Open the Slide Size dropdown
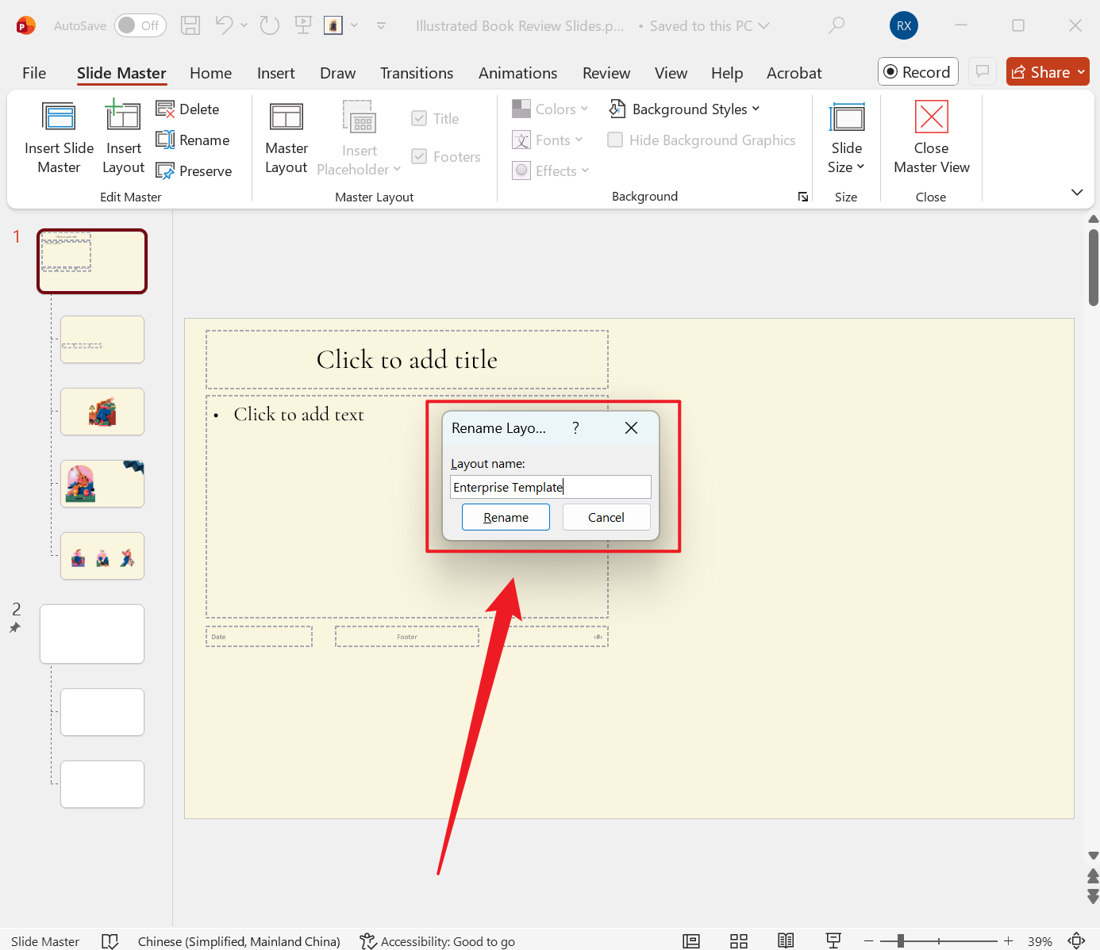 click(x=846, y=157)
